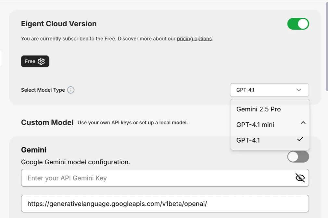Click the info icon beside Select Model Type
The width and height of the screenshot is (328, 218).
click(x=71, y=90)
